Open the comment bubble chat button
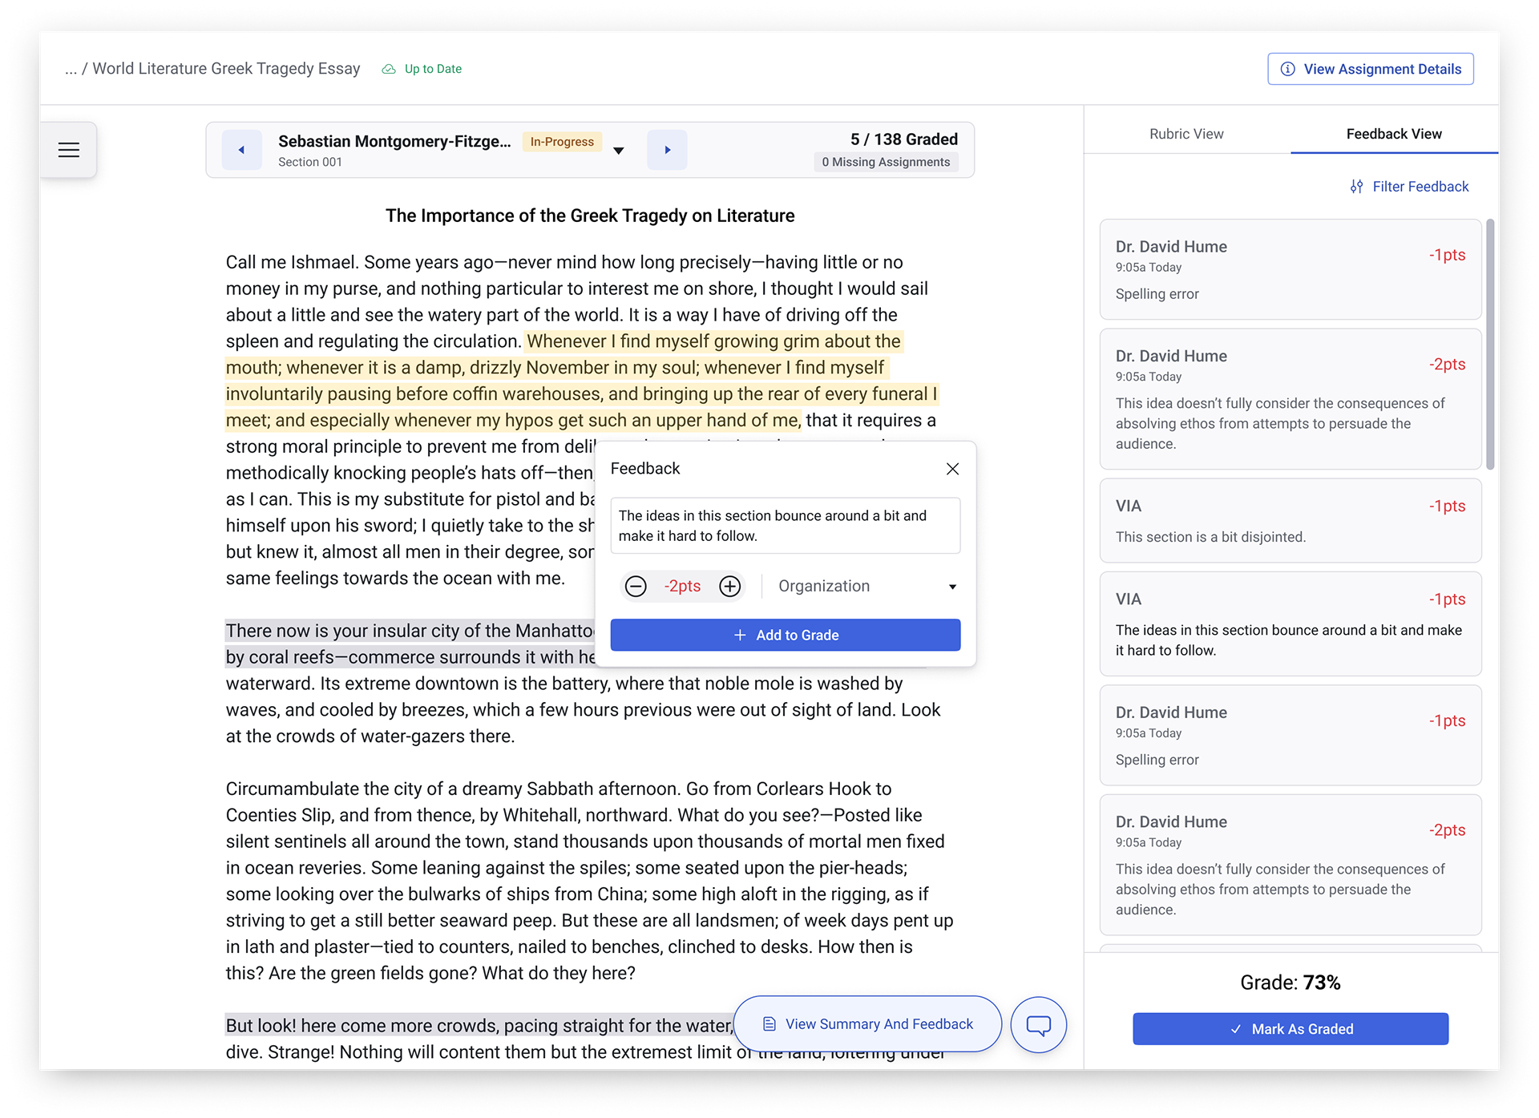1539x1118 pixels. coord(1039,1024)
